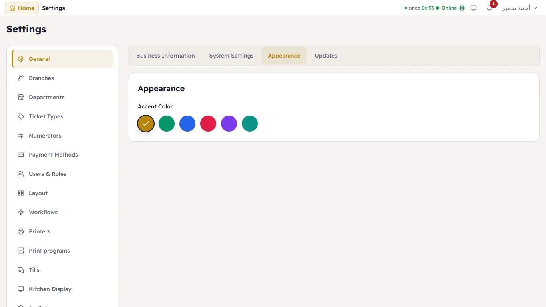Open the notifications bell icon
Viewport: 546px width, 307px height.
point(490,8)
